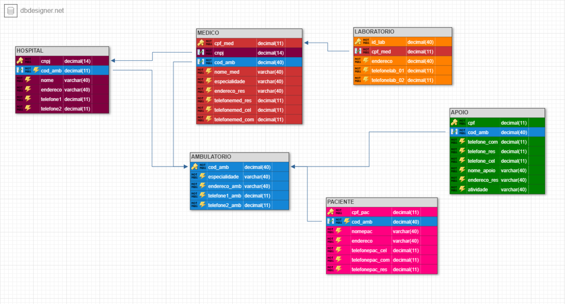Image resolution: width=565 pixels, height=304 pixels.
Task: Click the lightning icon beside telefonemed_cel
Action: click(209, 110)
